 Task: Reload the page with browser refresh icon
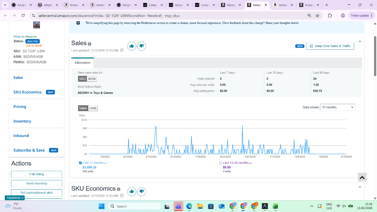coord(23,15)
